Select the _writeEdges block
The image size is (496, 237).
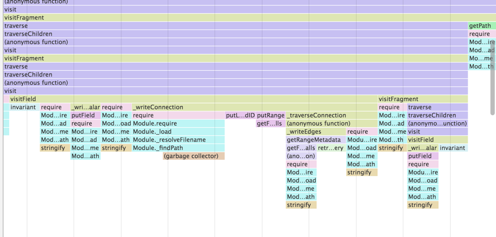tap(316, 132)
